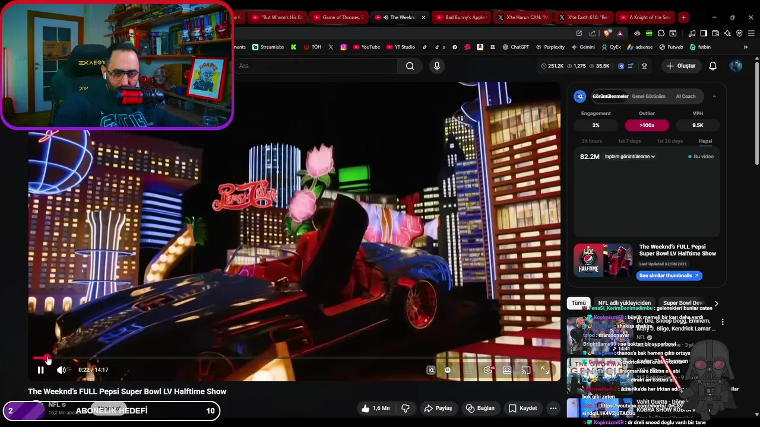Click Halftime Show thumbnail in vidIQ panel
This screenshot has height=427, width=760.
coord(603,260)
